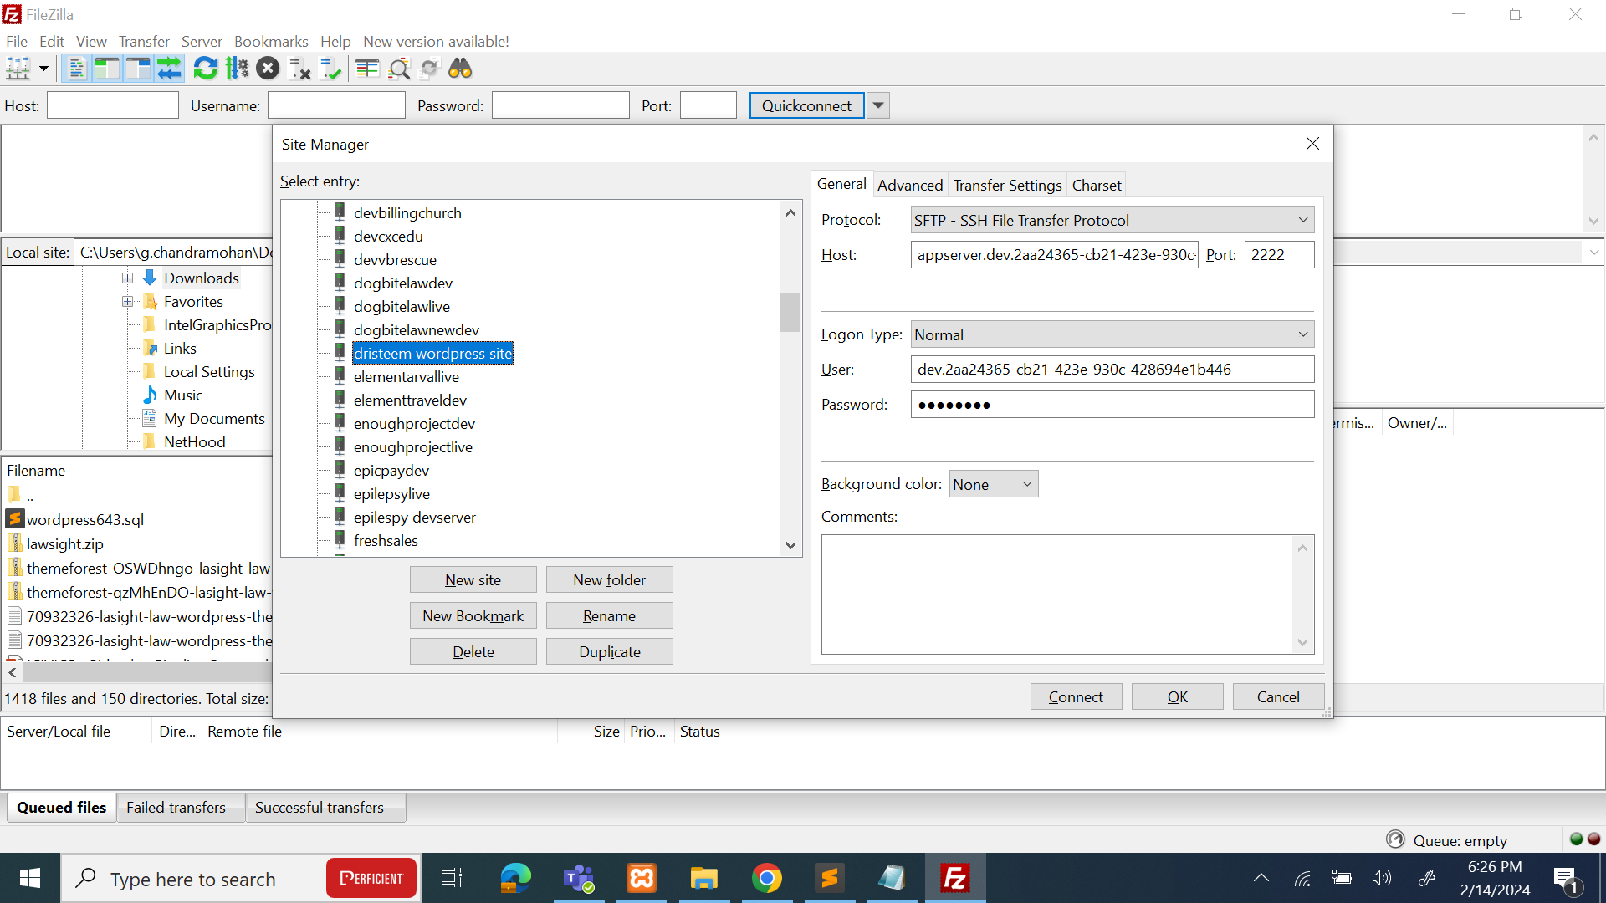Open XAMPP from taskbar
1606x903 pixels.
pos(642,878)
